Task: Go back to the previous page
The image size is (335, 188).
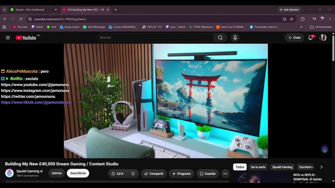Action: (x=5, y=19)
